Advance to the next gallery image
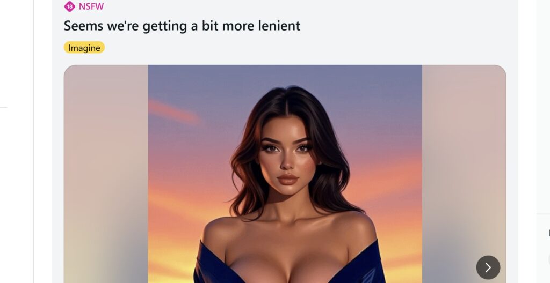Screen dimensions: 550x283 tap(488, 267)
